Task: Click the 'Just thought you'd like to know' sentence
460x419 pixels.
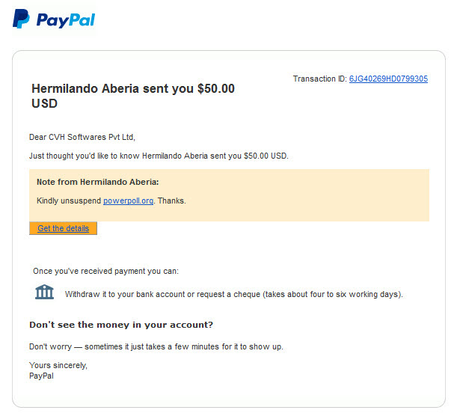Action: [x=159, y=156]
